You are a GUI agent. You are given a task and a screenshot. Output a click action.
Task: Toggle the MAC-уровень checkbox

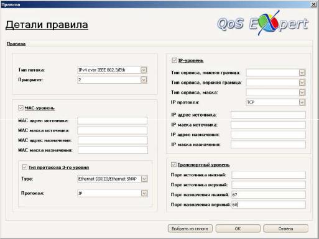click(x=21, y=107)
